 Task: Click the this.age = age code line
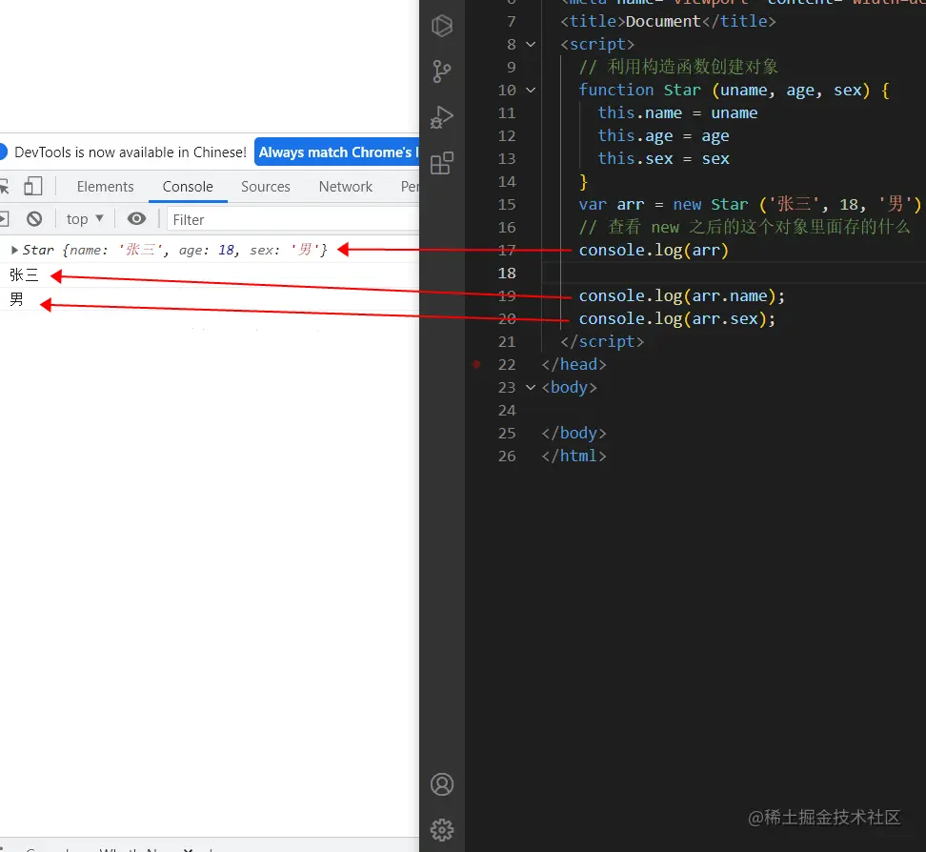click(x=663, y=136)
